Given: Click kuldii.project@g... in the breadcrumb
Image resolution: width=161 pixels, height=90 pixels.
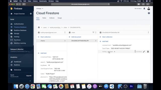Looking at the screenshot, I should pos(55,27).
